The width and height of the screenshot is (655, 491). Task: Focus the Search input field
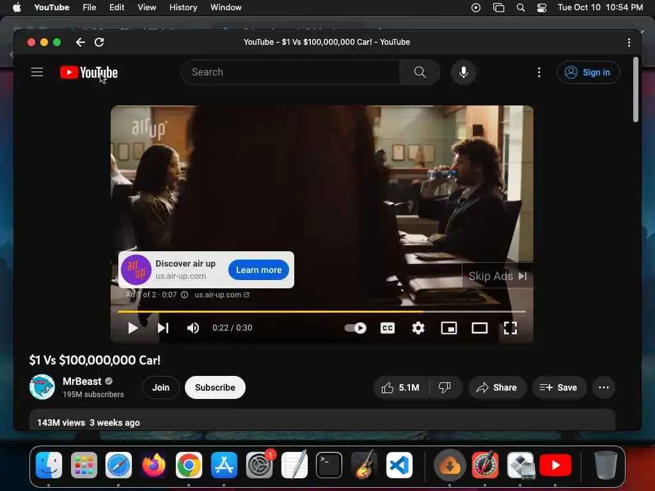click(291, 72)
